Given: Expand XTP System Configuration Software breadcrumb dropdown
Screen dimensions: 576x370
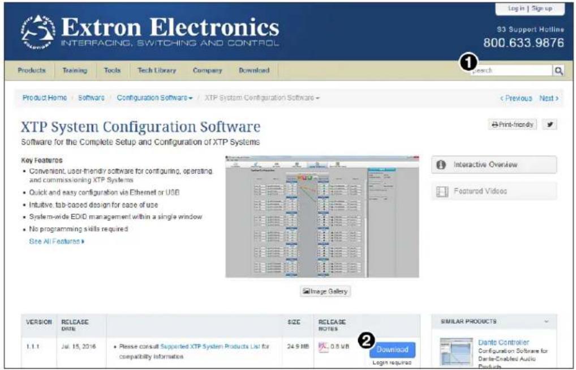Looking at the screenshot, I should click(x=262, y=98).
